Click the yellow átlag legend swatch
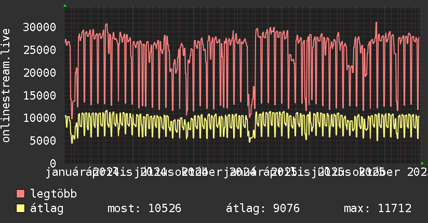Screen dimensions: 428x223 pyautogui.click(x=20, y=208)
